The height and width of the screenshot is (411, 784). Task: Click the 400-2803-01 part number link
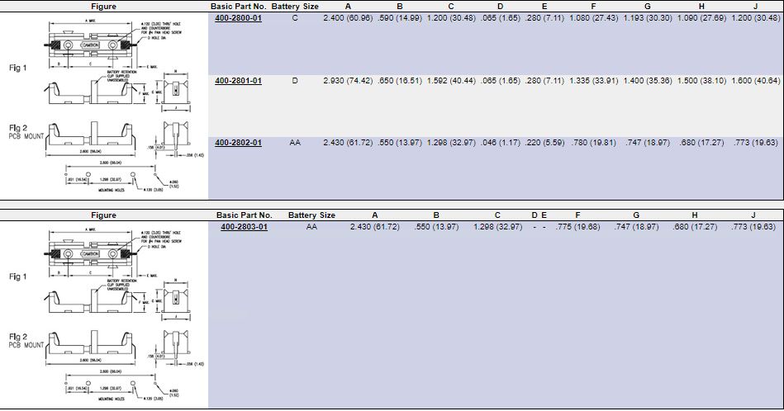tap(244, 226)
